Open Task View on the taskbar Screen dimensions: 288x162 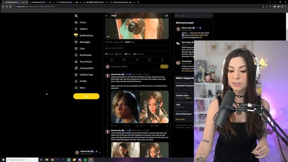[x=41, y=160]
